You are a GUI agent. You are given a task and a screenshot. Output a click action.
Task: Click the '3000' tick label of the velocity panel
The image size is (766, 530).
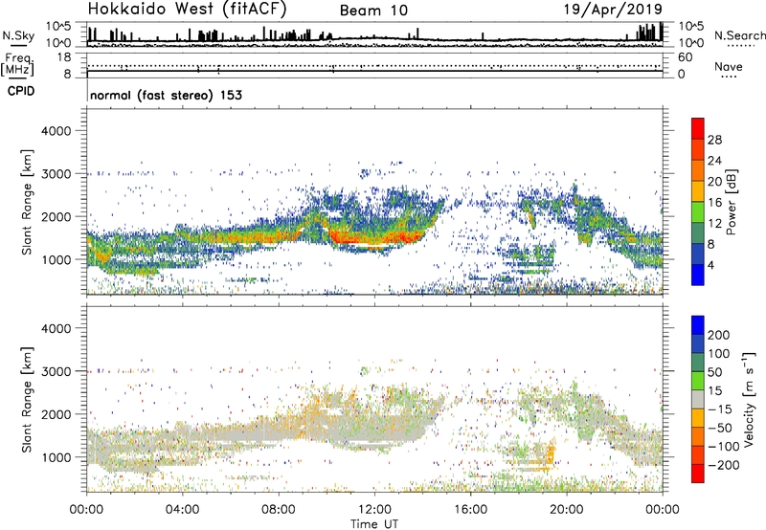56,371
